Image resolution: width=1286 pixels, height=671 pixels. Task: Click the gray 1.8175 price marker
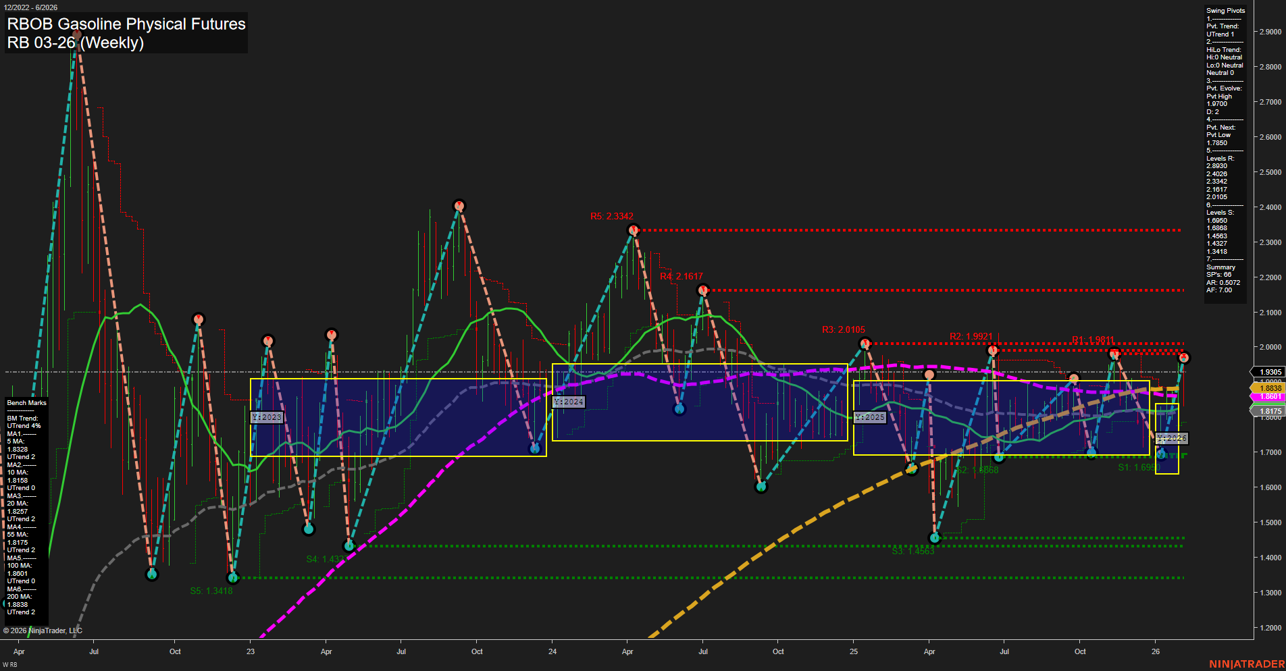1268,410
